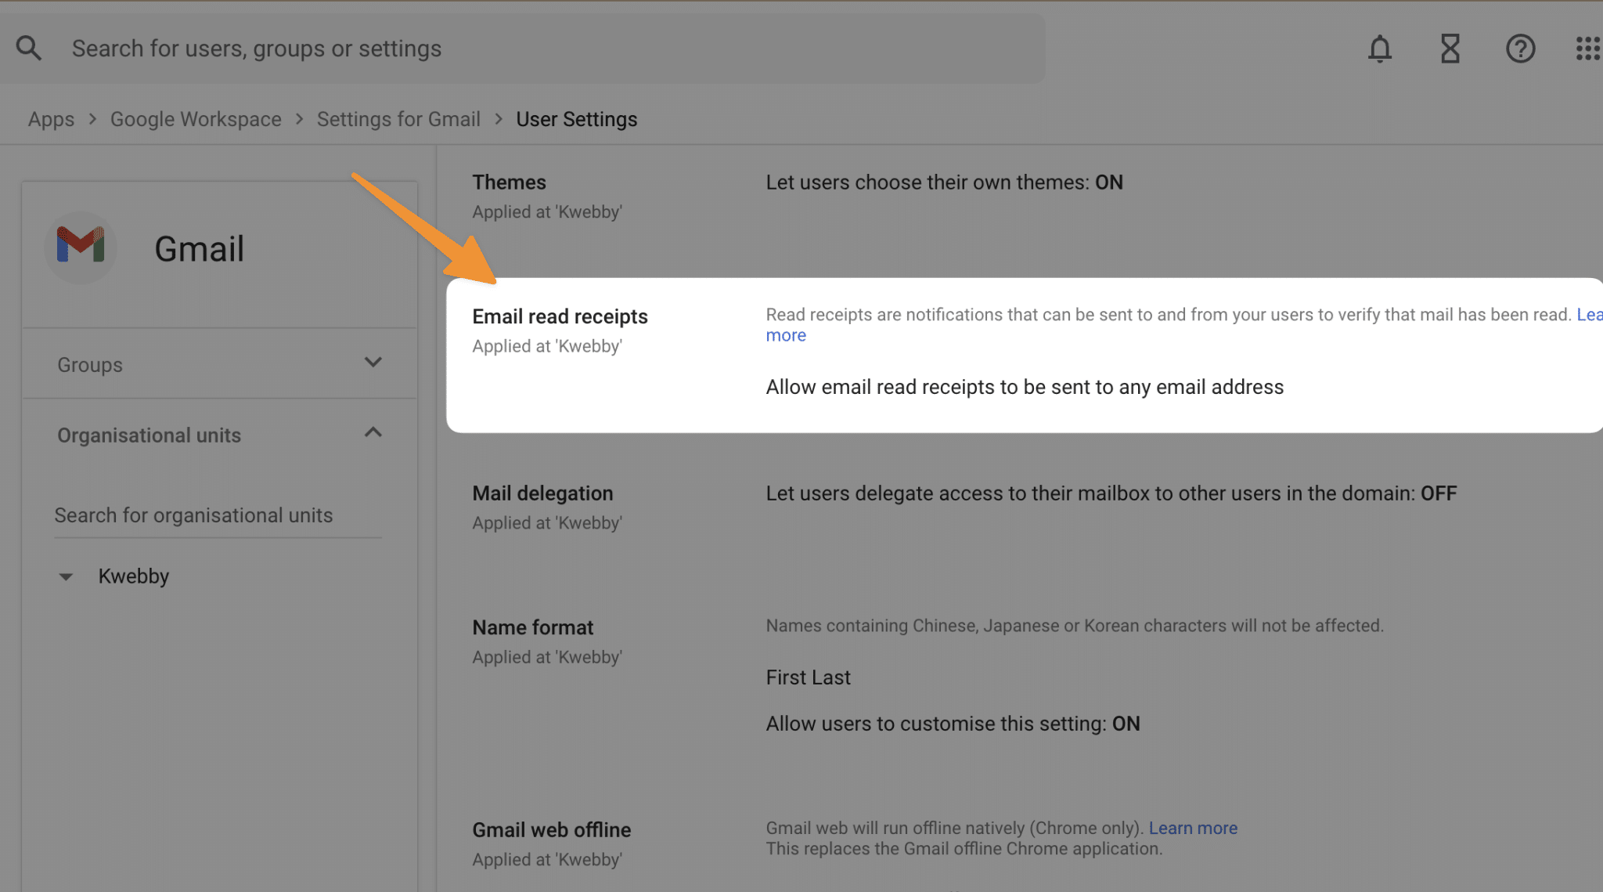Open the Email read receipts setting card

560,316
